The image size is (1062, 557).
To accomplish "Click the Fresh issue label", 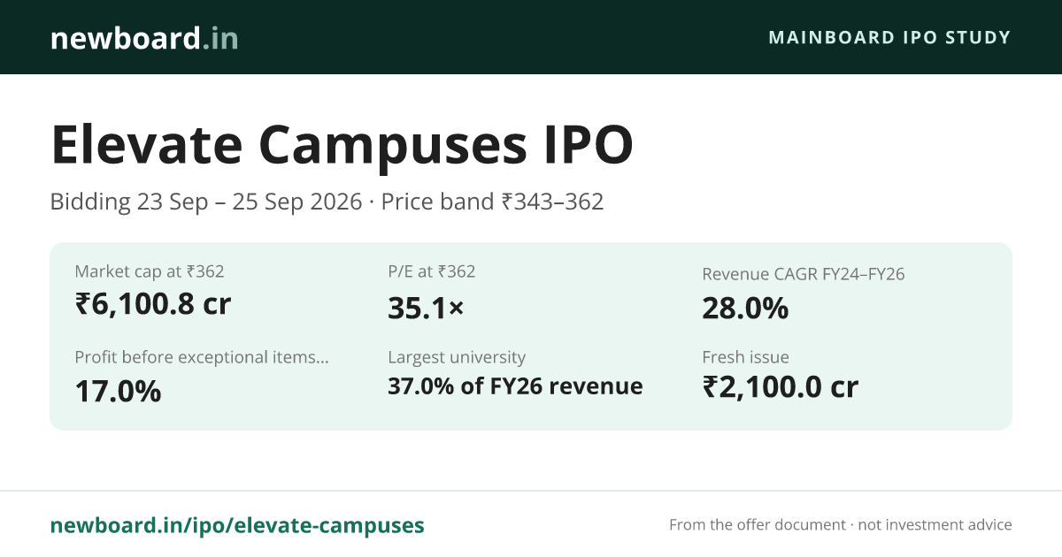I will [x=745, y=357].
